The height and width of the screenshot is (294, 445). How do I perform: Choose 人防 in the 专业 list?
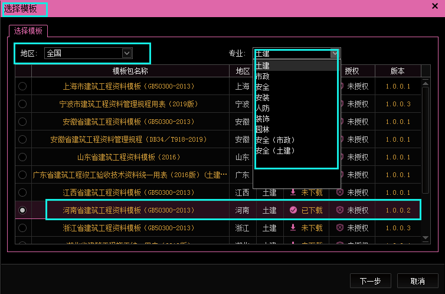click(297, 108)
